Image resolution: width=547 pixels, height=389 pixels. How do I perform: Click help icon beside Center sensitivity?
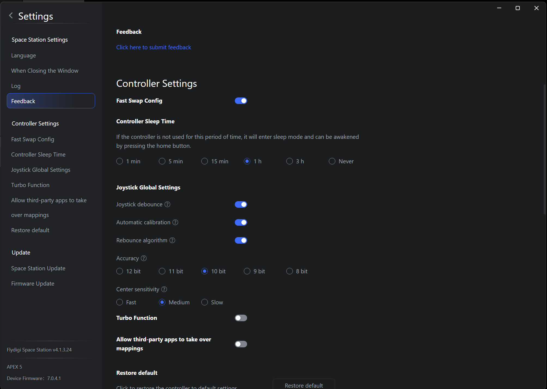tap(164, 289)
